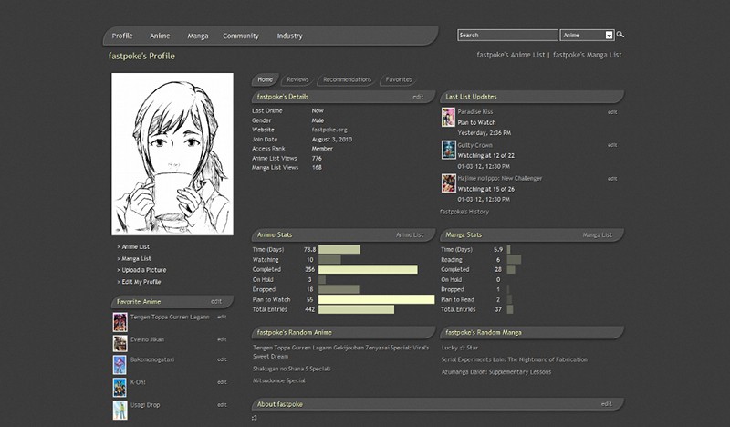
Task: Click the search magnifier icon
Action: [620, 35]
